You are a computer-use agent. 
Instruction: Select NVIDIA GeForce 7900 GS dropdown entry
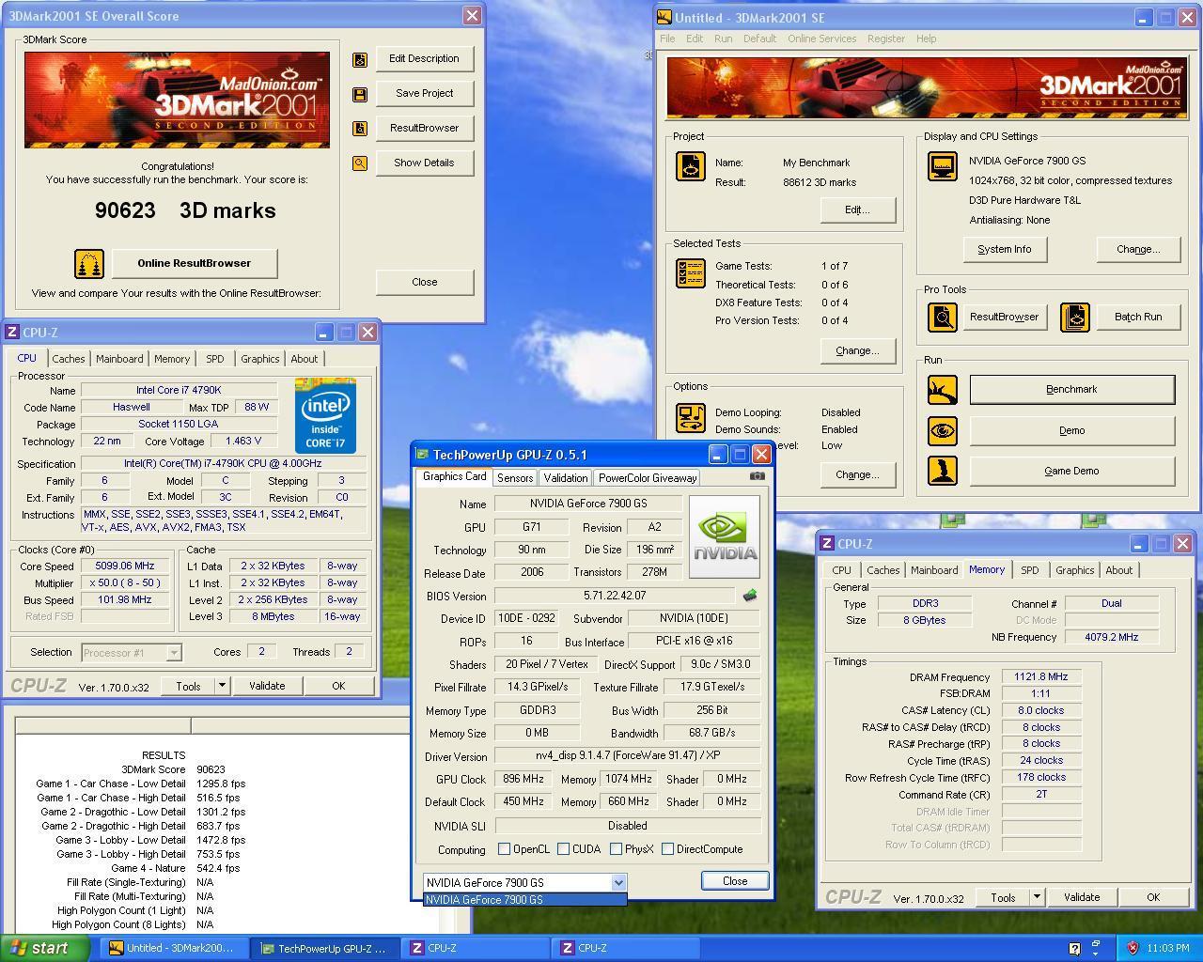coord(524,900)
